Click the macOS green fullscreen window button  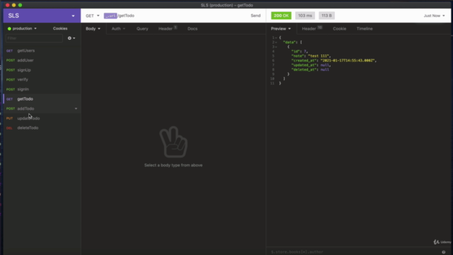pyautogui.click(x=20, y=5)
